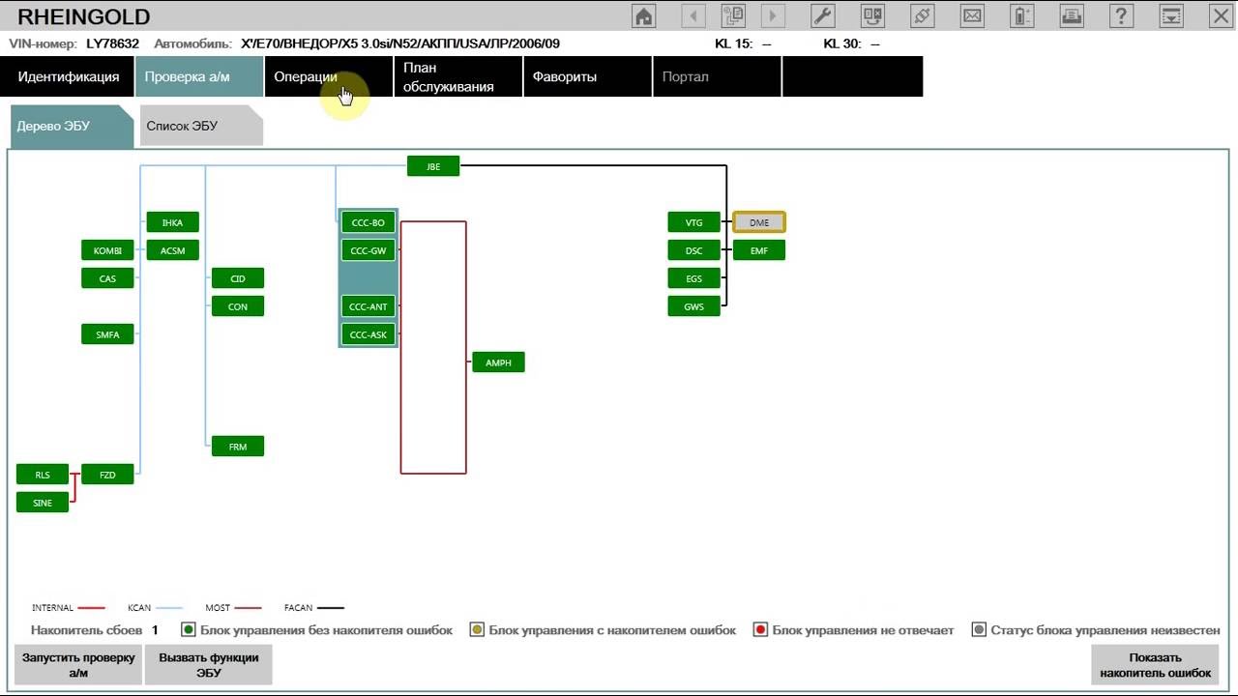Open the connection plug icon
The height and width of the screenshot is (696, 1238).
(923, 15)
